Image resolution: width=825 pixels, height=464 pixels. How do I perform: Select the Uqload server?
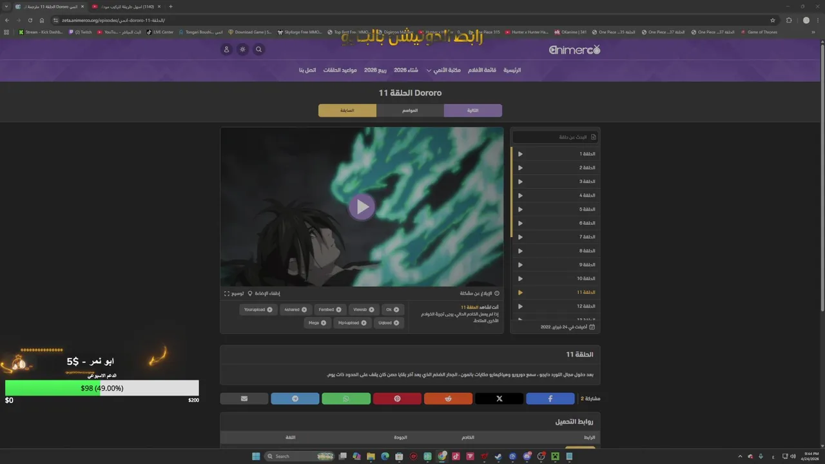click(389, 323)
